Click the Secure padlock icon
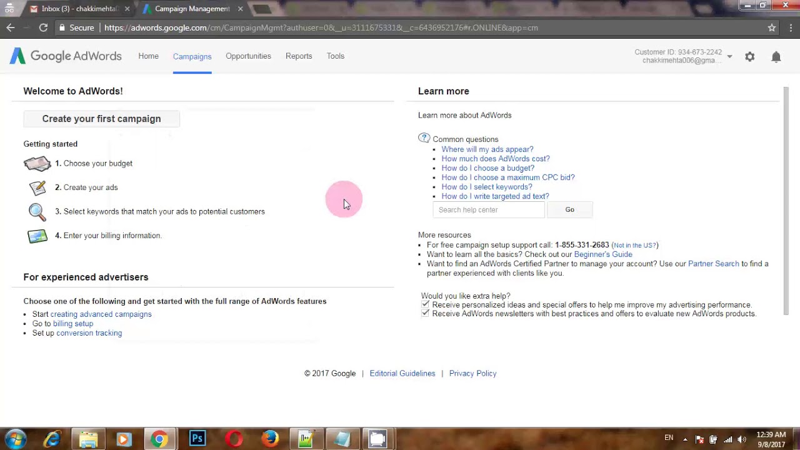 [x=62, y=27]
